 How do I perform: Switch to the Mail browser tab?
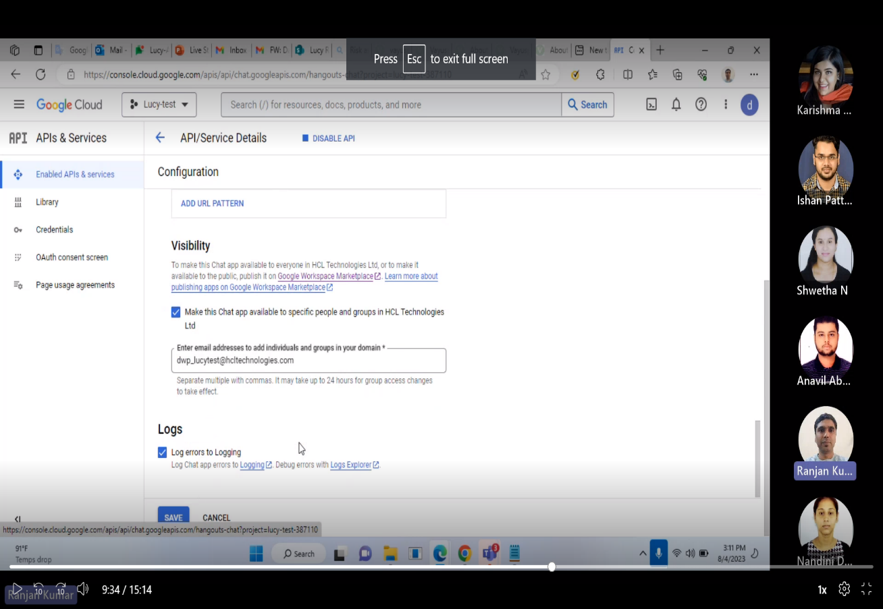point(111,50)
